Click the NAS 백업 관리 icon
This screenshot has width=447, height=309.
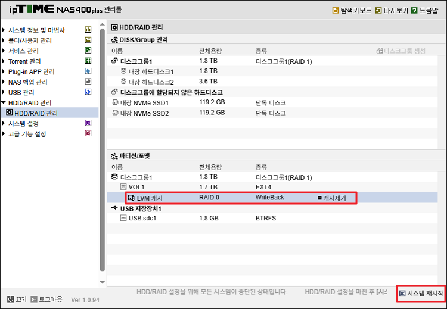(88, 82)
